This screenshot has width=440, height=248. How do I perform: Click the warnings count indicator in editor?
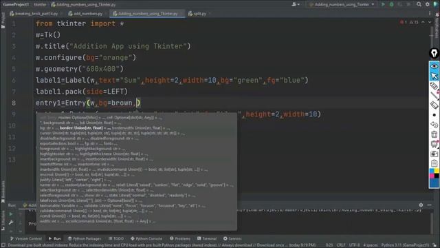pyautogui.click(x=414, y=22)
